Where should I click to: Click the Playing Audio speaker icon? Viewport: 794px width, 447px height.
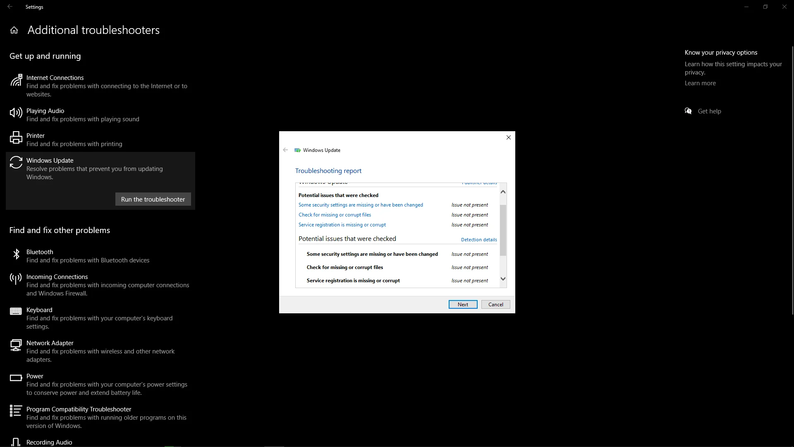16,113
